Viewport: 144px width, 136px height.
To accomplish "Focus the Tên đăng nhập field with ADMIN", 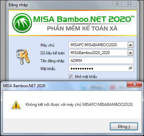I will click(101, 61).
